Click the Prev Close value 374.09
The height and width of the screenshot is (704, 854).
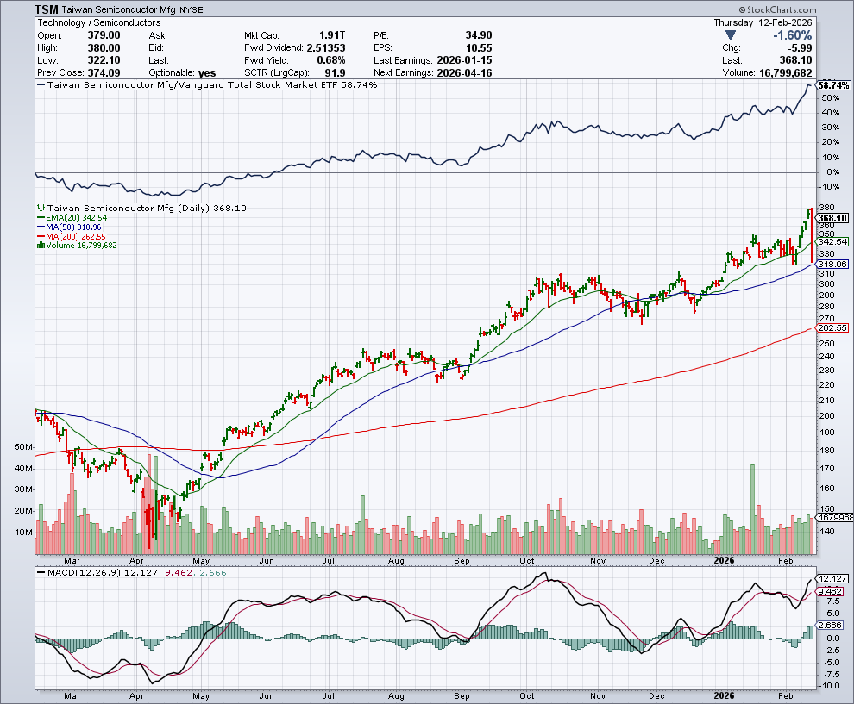coord(104,73)
